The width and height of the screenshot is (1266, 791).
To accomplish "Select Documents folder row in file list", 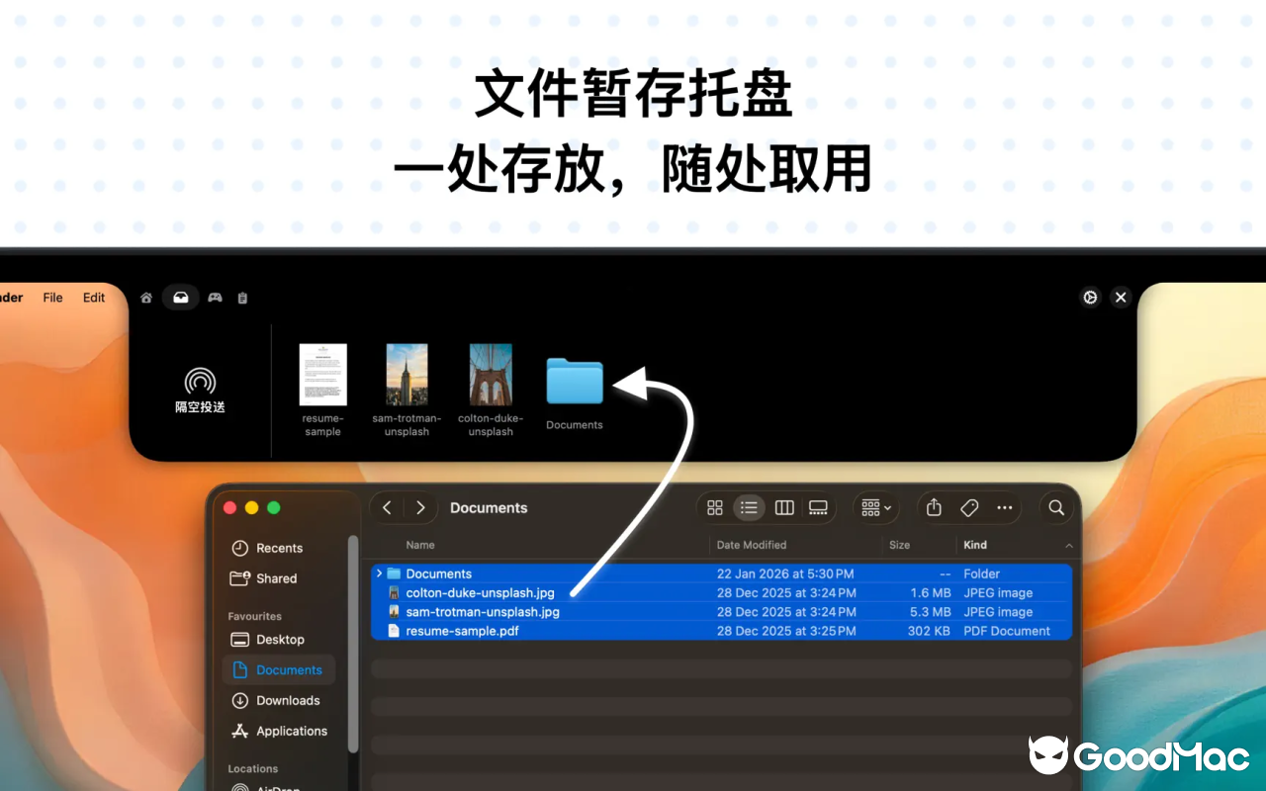I will 722,573.
